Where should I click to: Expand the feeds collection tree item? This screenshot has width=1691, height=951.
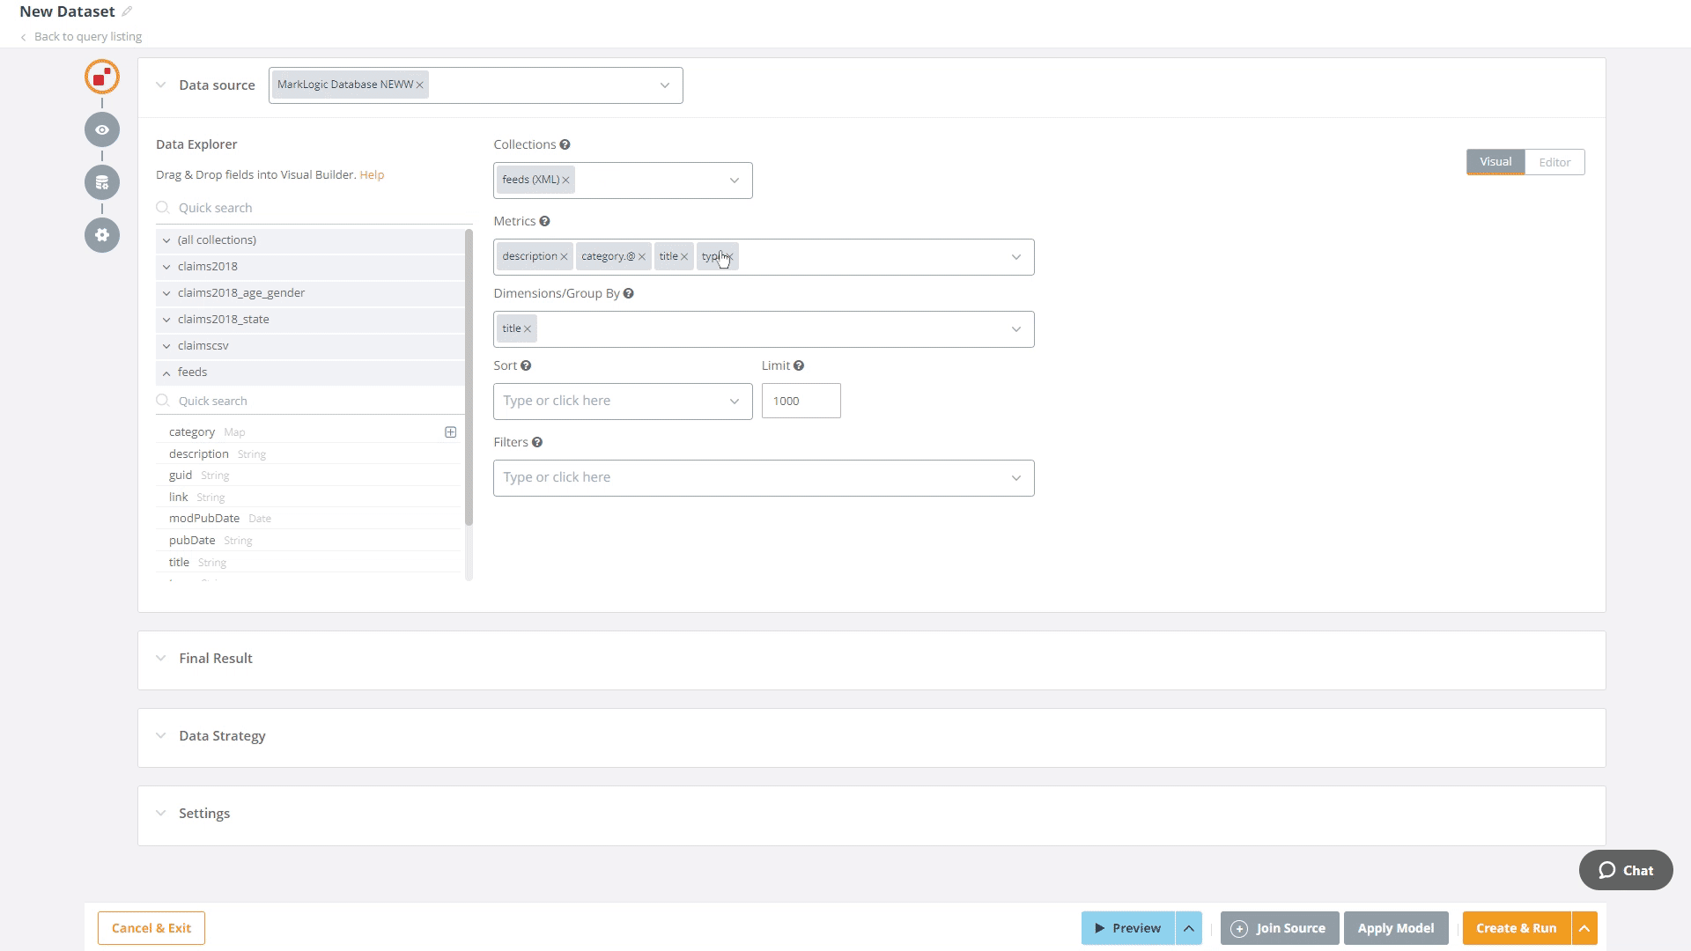[x=167, y=372]
